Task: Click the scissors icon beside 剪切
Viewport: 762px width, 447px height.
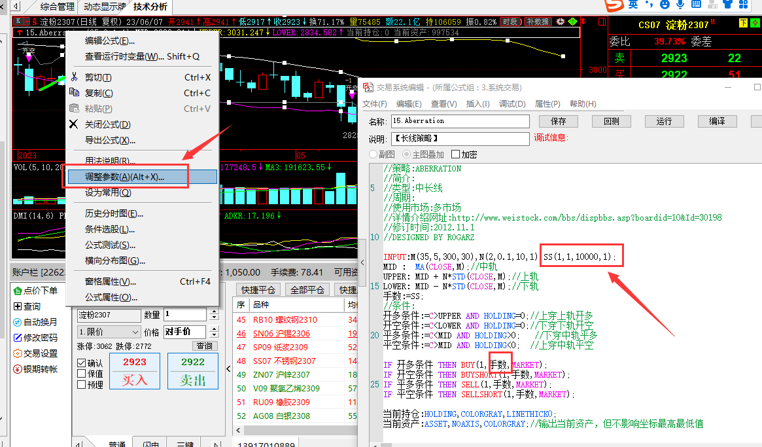Action: [75, 77]
